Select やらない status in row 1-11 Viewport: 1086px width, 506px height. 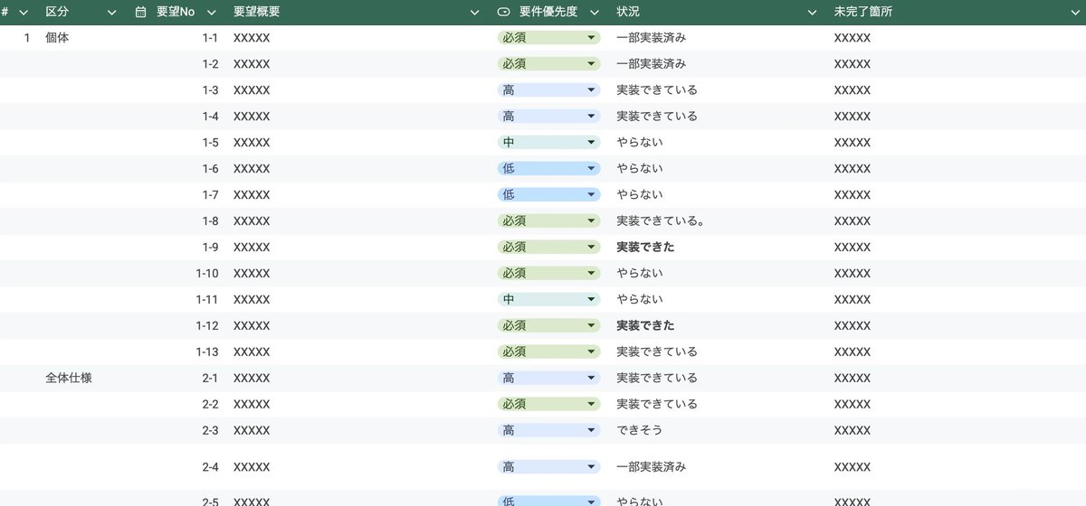pyautogui.click(x=640, y=300)
